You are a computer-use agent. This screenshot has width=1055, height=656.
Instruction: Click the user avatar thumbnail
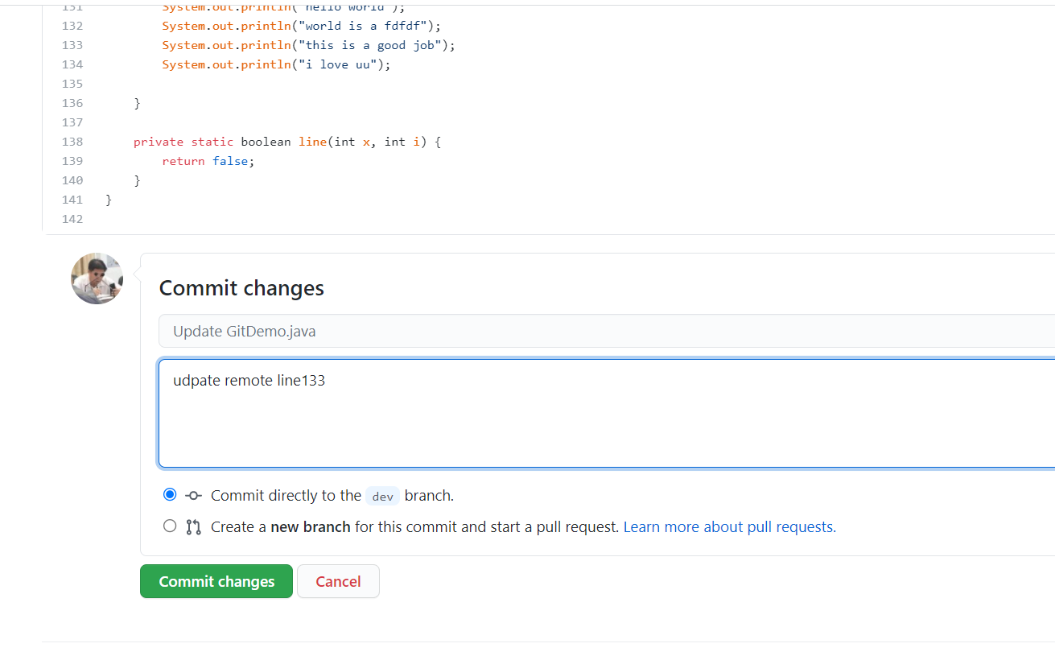pyautogui.click(x=97, y=278)
